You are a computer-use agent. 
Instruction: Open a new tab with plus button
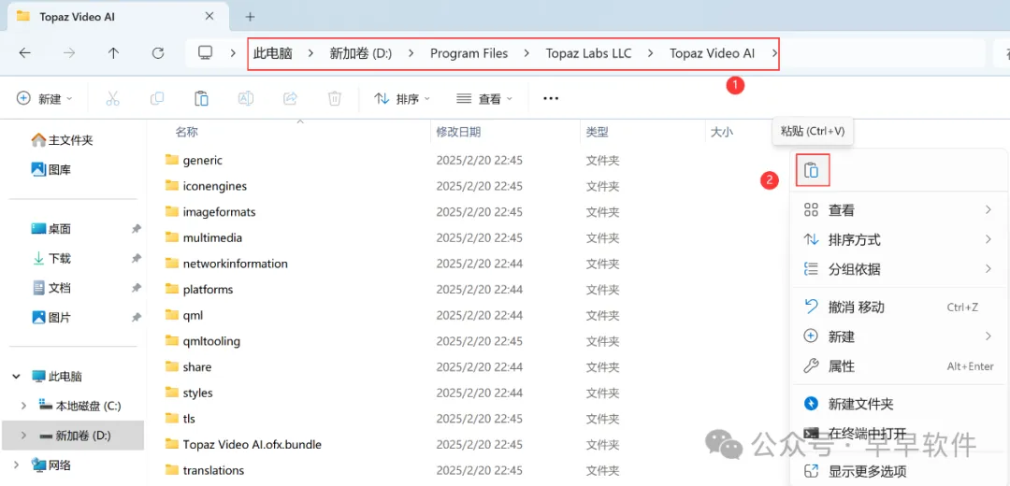(250, 16)
